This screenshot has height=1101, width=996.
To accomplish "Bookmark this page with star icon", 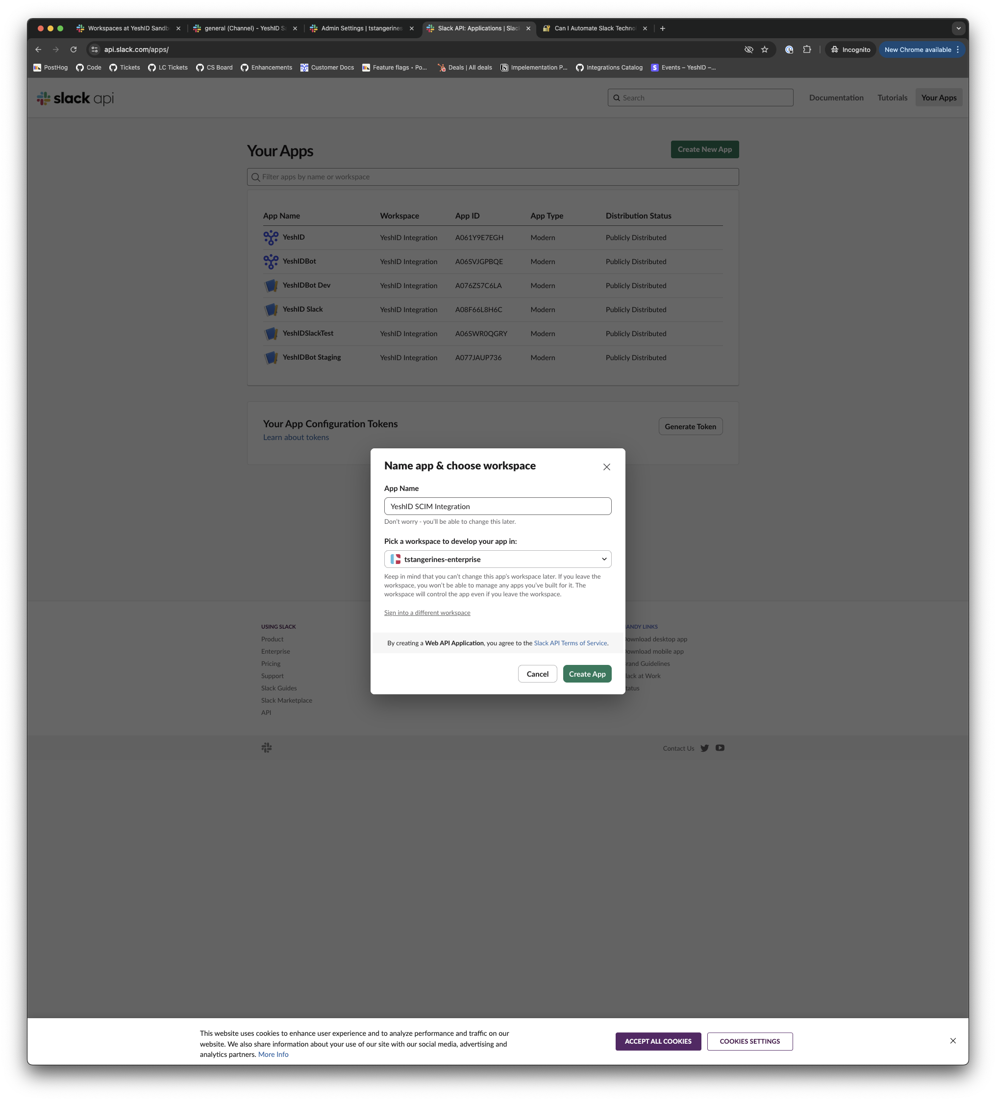I will 764,49.
